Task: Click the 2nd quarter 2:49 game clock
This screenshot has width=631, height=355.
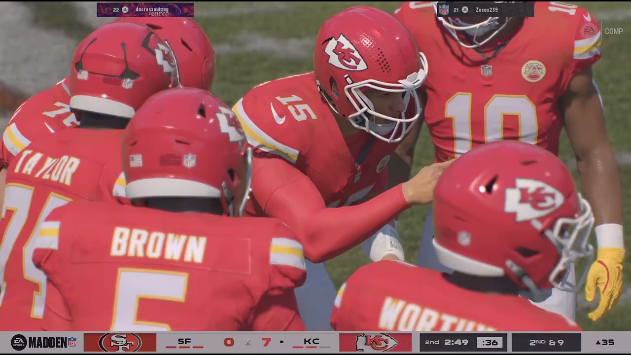Action: [x=446, y=342]
